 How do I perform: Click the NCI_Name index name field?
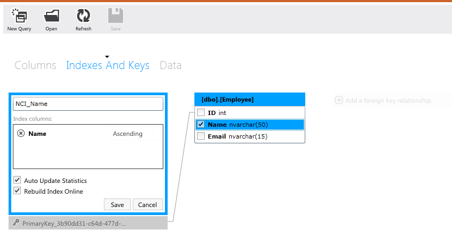click(88, 104)
